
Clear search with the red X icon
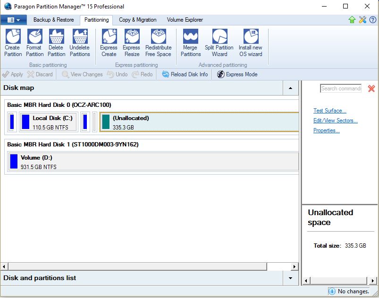[x=371, y=89]
